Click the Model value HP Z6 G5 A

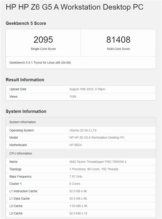click(x=97, y=138)
